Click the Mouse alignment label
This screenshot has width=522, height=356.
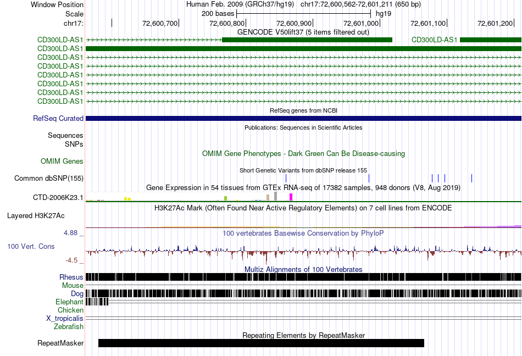point(73,286)
